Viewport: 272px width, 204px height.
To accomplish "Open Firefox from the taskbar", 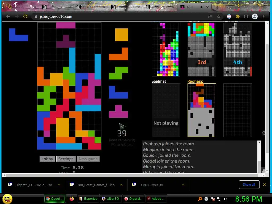I will (72, 199).
